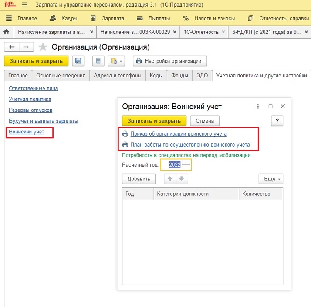The image size is (311, 307).
Task: Open the Зарплата menu section
Action: (x=107, y=18)
